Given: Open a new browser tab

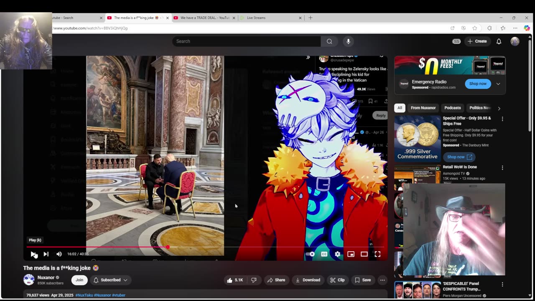Looking at the screenshot, I should [x=310, y=18].
